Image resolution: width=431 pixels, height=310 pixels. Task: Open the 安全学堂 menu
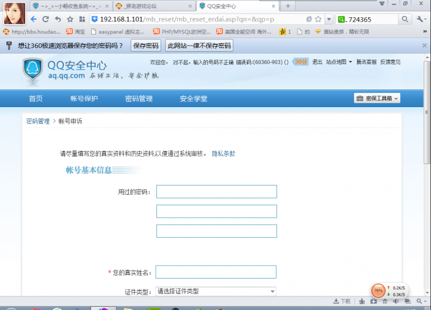(x=193, y=99)
